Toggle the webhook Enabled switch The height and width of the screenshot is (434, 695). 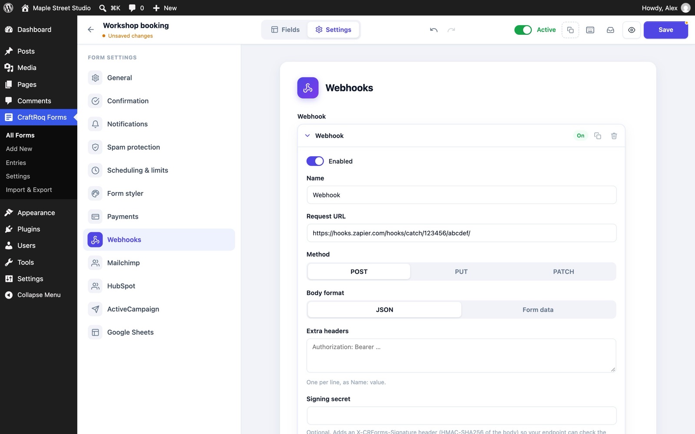point(315,161)
